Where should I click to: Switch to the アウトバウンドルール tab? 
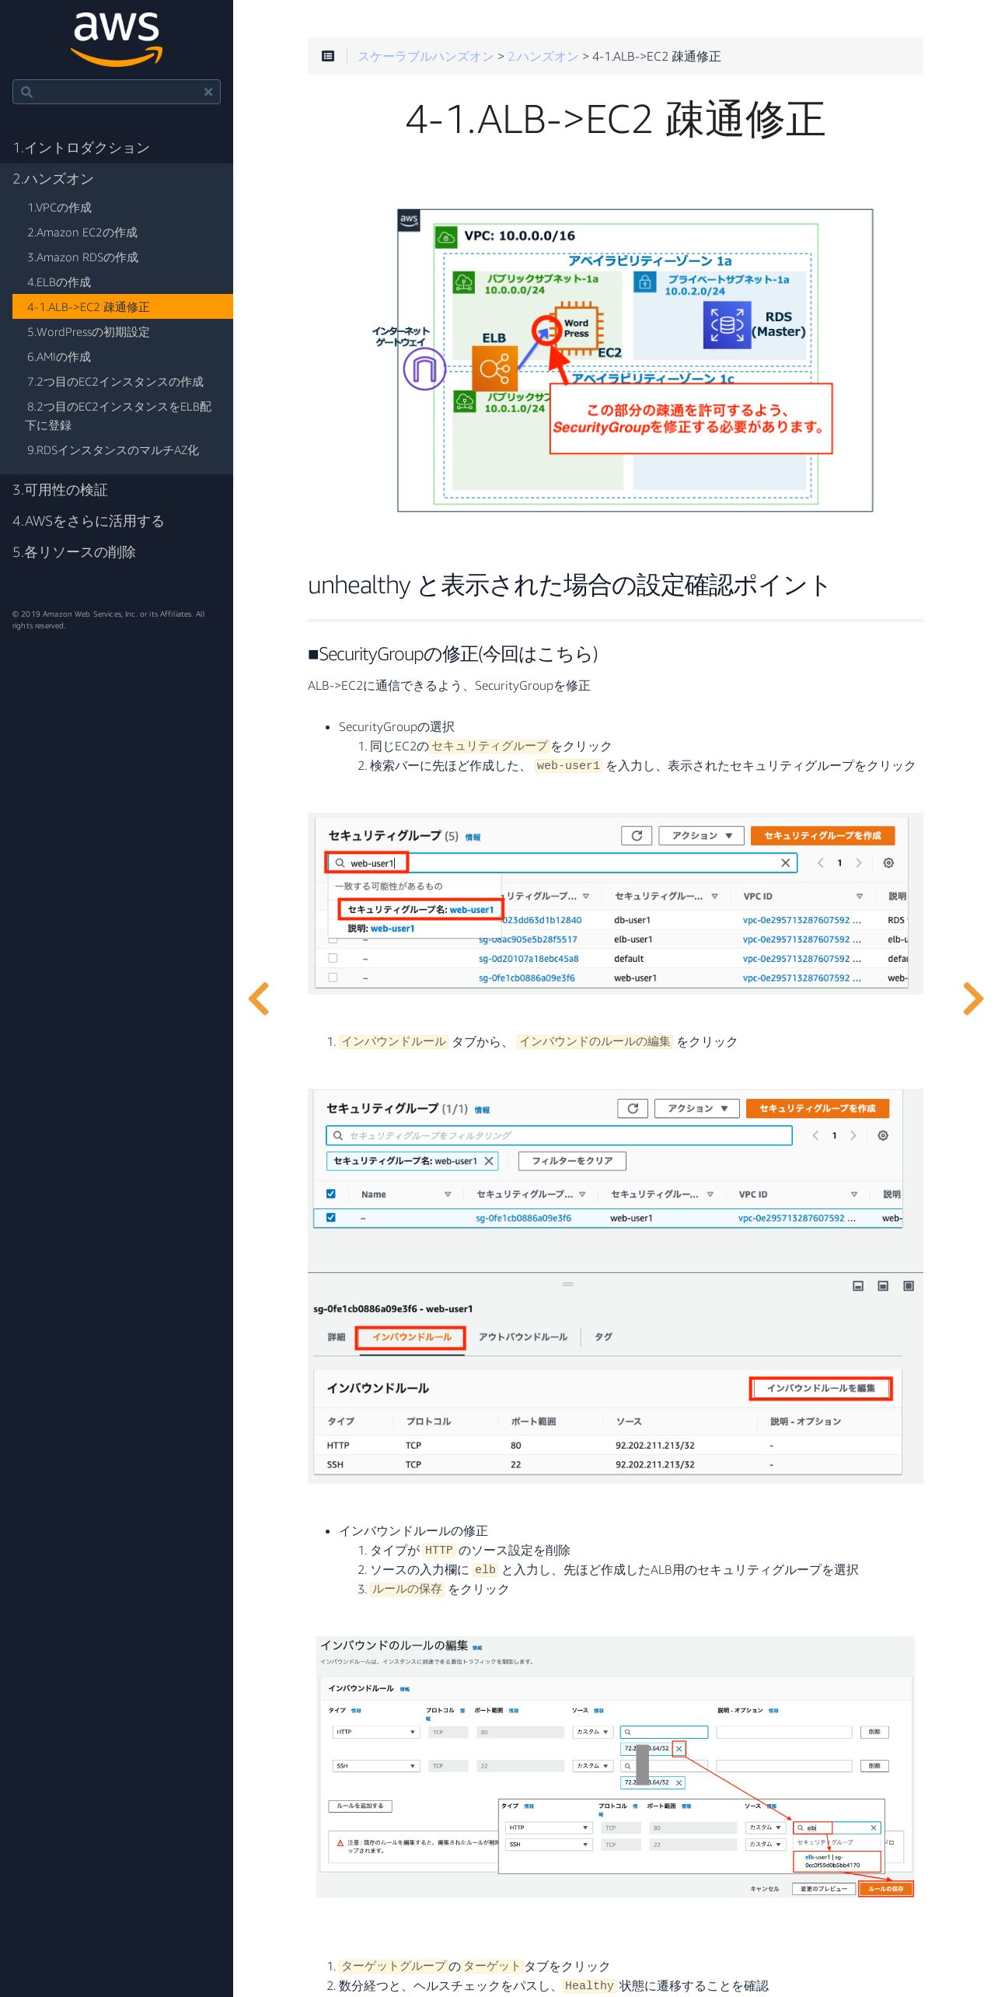click(523, 1337)
